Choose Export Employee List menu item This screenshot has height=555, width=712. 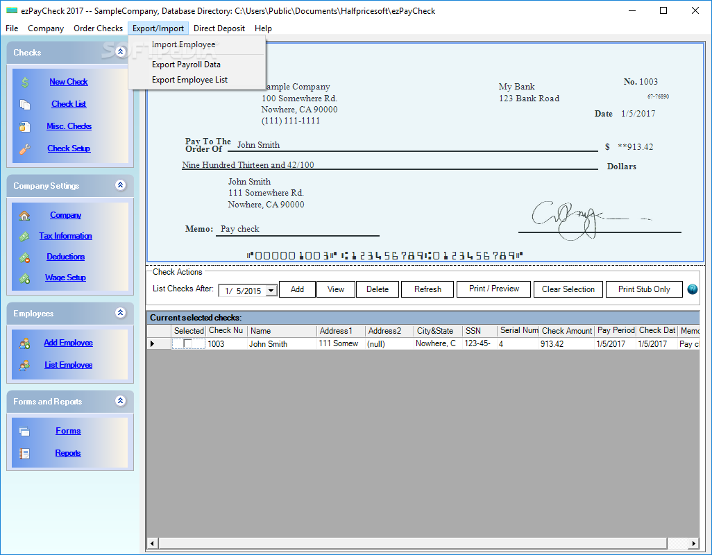coord(196,80)
